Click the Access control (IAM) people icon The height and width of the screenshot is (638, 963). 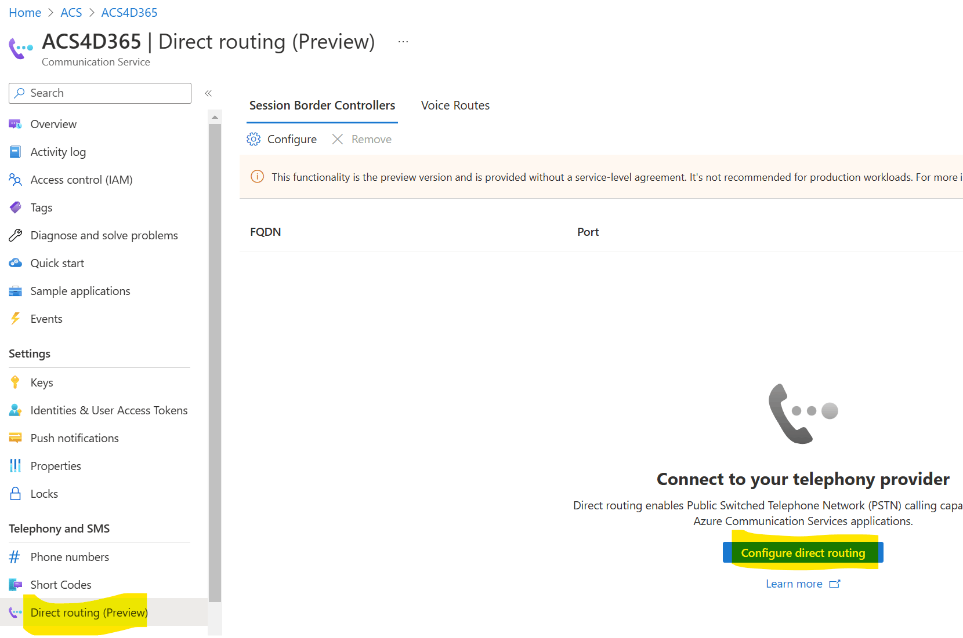point(15,180)
